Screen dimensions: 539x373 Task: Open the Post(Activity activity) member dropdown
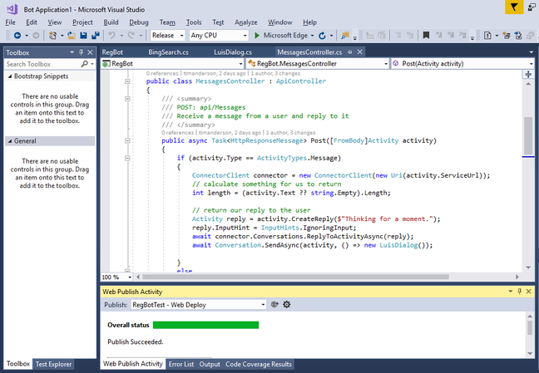[x=462, y=64]
